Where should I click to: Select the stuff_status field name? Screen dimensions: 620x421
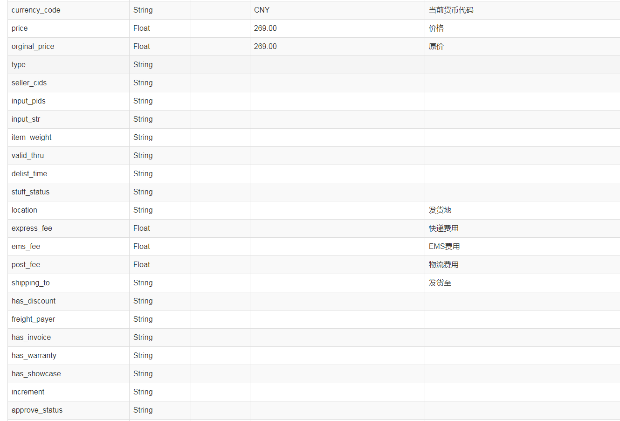[30, 192]
